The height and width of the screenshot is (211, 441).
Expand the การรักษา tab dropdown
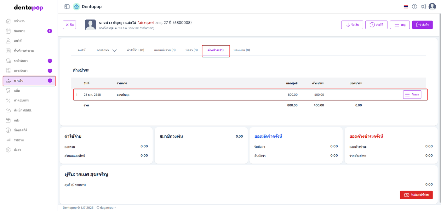pyautogui.click(x=107, y=50)
